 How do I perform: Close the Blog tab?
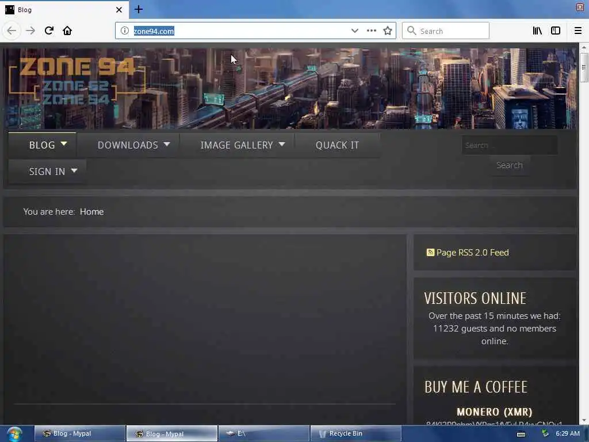118,10
